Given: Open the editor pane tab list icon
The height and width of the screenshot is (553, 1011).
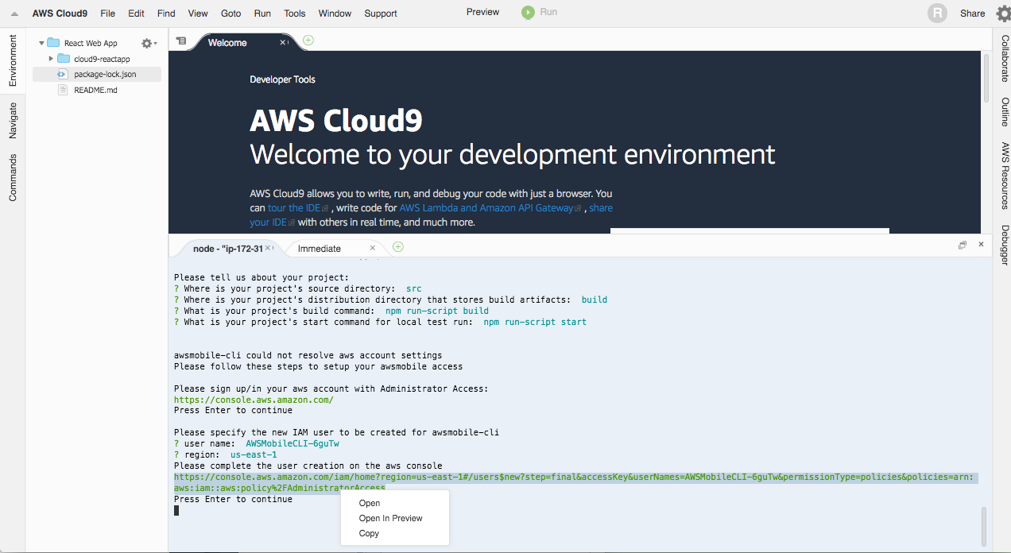Looking at the screenshot, I should click(x=181, y=41).
